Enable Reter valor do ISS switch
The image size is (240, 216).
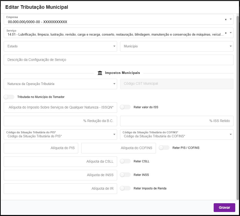125,107
